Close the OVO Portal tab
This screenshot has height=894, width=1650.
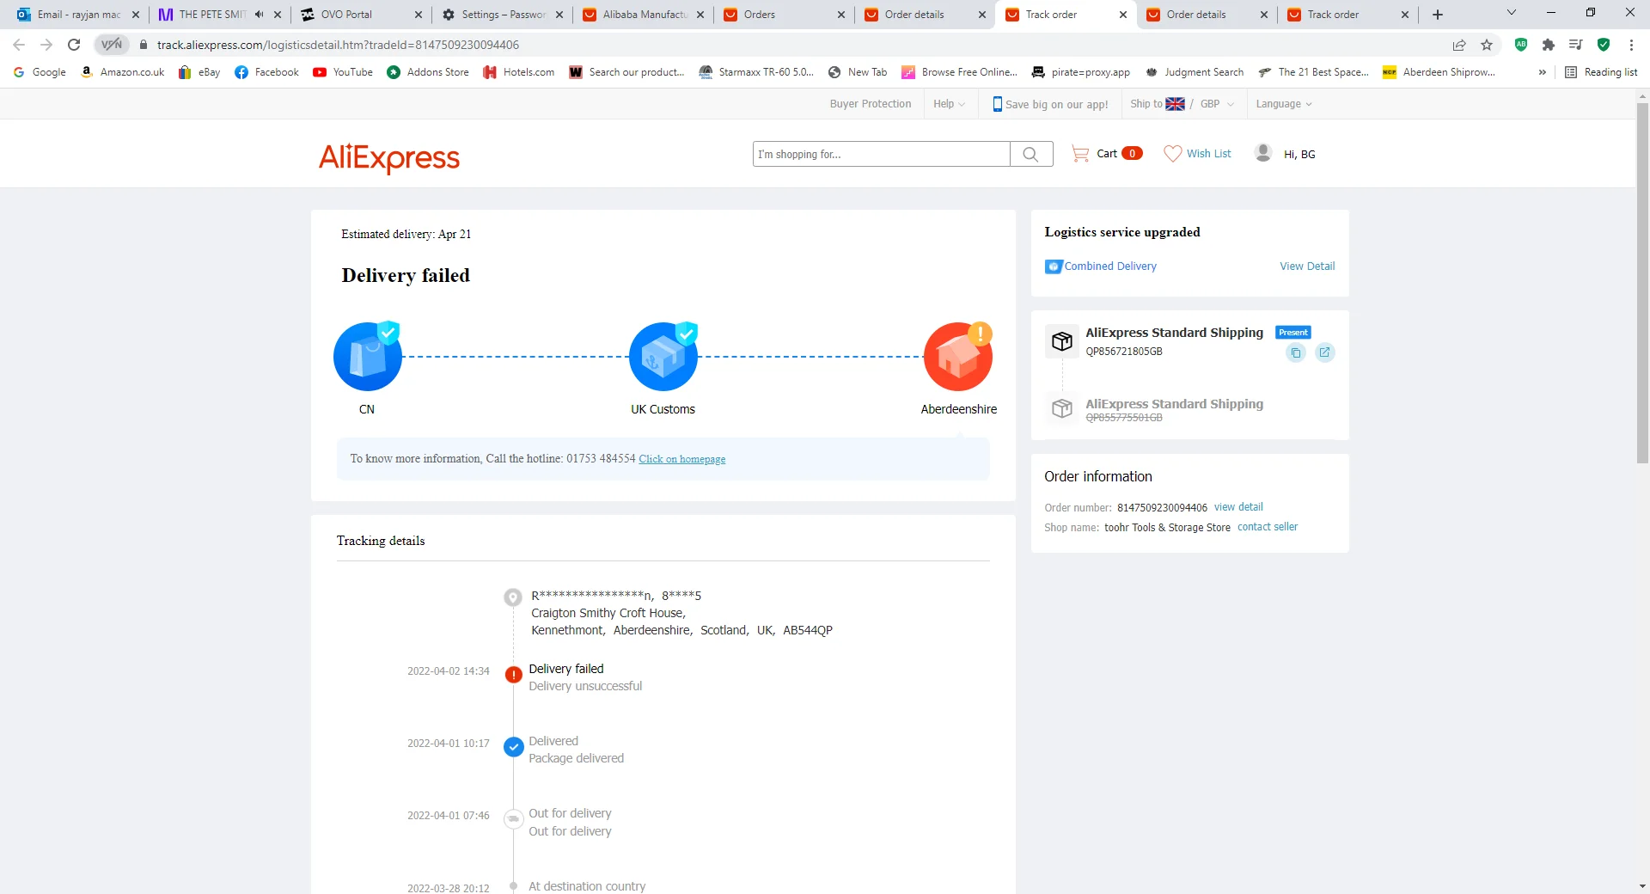418,15
